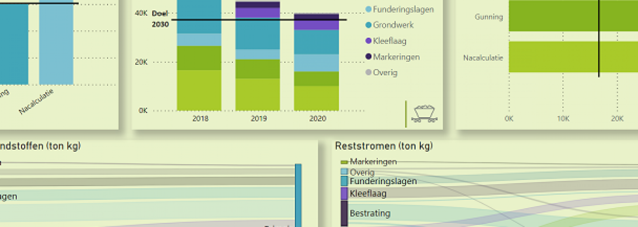Image resolution: width=638 pixels, height=227 pixels.
Task: Click the mining cart icon
Action: 424,113
